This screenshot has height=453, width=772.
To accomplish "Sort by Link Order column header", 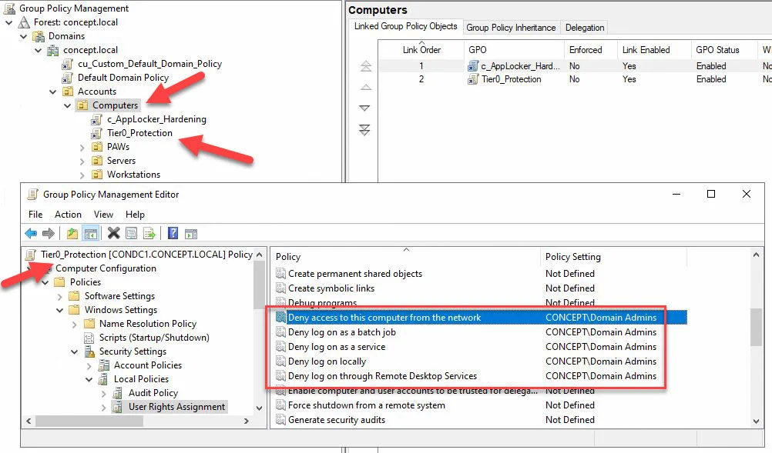I will (421, 50).
